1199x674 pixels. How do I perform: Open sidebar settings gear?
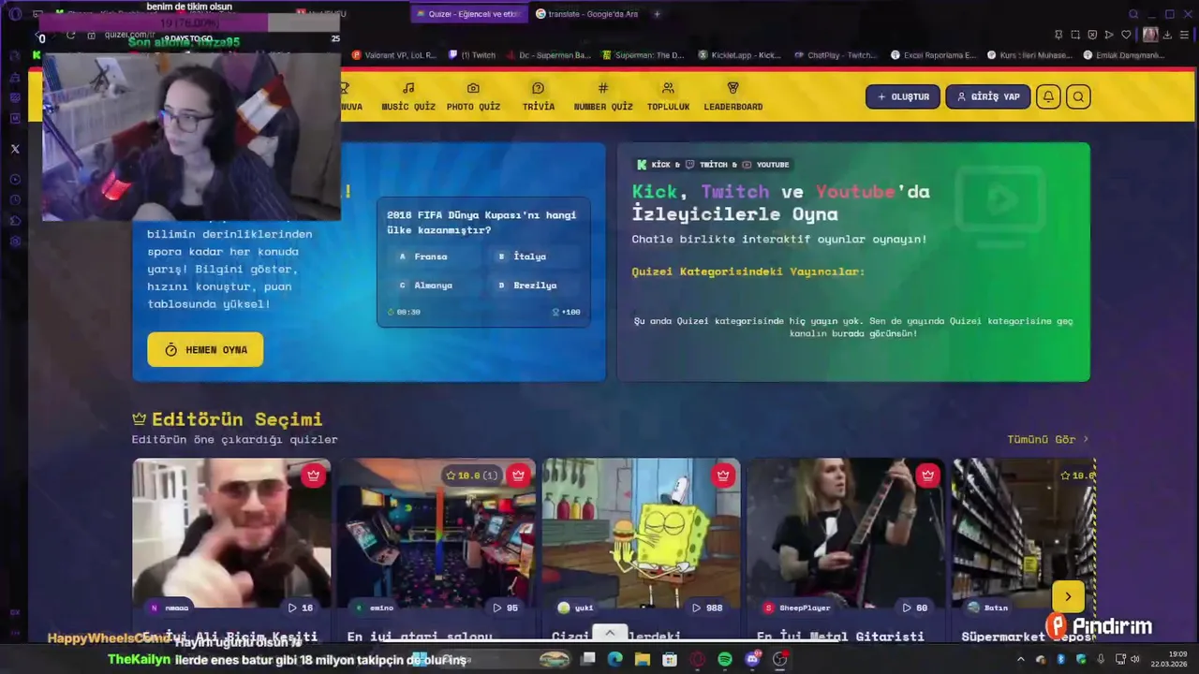15,242
